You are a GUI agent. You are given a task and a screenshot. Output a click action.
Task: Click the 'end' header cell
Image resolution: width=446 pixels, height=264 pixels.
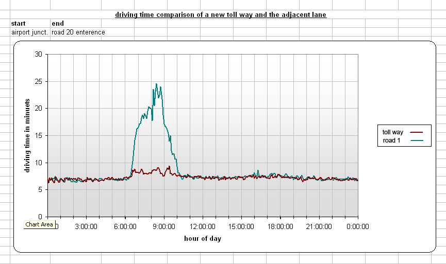(x=57, y=24)
